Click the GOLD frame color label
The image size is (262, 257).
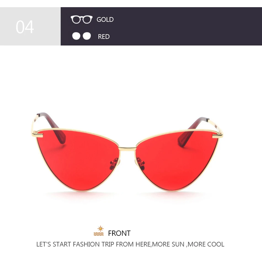click(105, 20)
